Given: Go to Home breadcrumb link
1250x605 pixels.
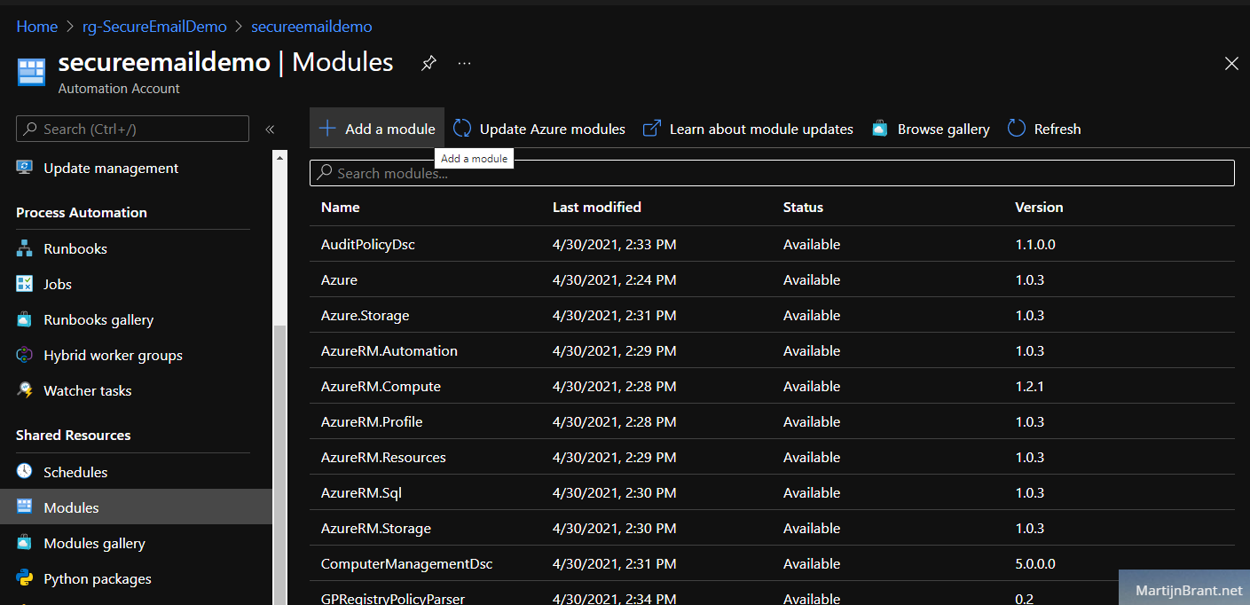Looking at the screenshot, I should tap(36, 27).
